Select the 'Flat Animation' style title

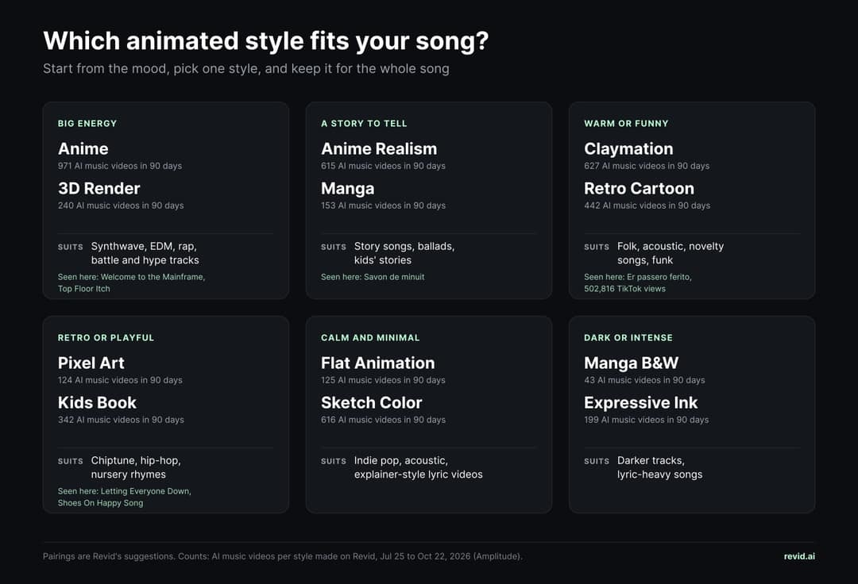point(378,363)
